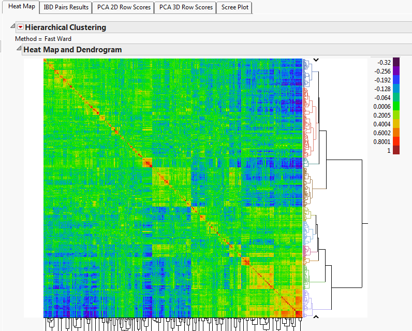Click the Method = Fast Ward text
Viewport: 412px width, 331px height.
pyautogui.click(x=43, y=39)
